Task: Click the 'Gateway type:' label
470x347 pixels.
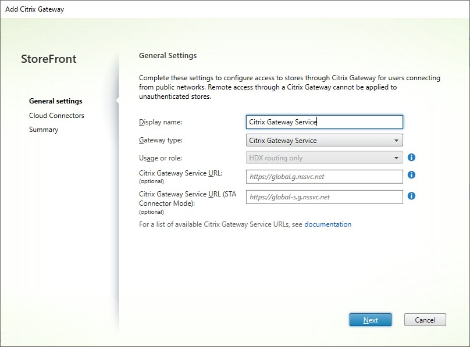Action: pos(161,140)
